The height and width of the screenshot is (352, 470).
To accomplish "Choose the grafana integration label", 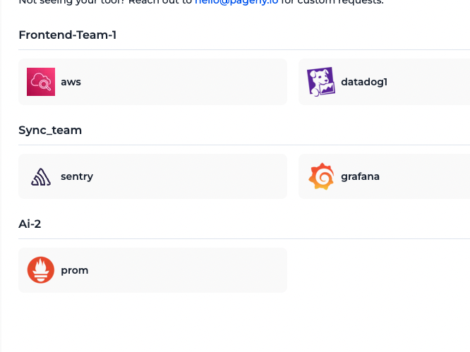I will click(x=361, y=176).
